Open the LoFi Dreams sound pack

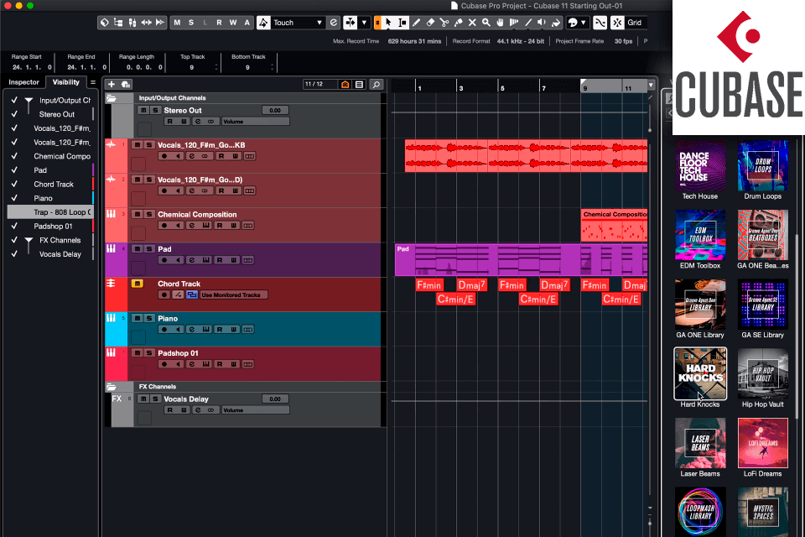coord(762,443)
